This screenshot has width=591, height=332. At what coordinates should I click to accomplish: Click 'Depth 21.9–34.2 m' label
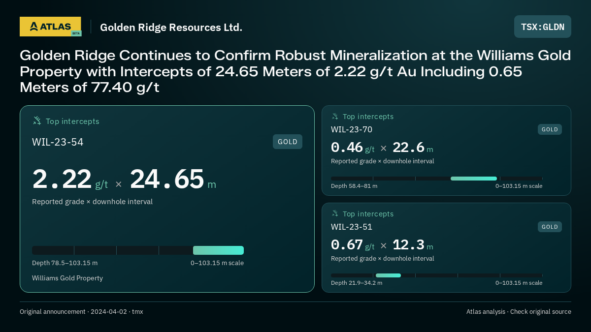357,283
